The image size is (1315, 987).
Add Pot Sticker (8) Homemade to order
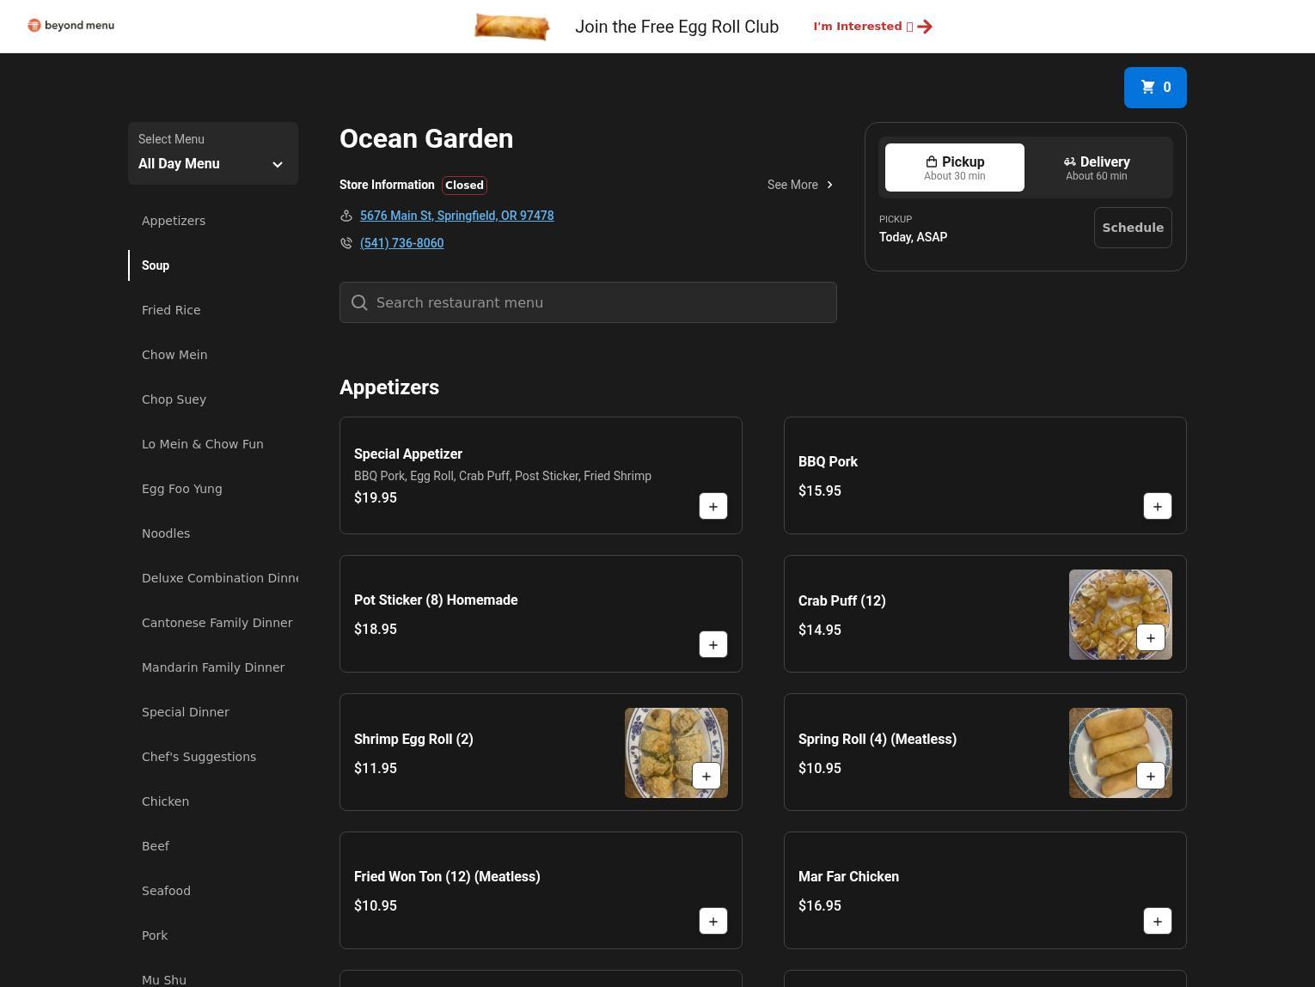pyautogui.click(x=713, y=645)
